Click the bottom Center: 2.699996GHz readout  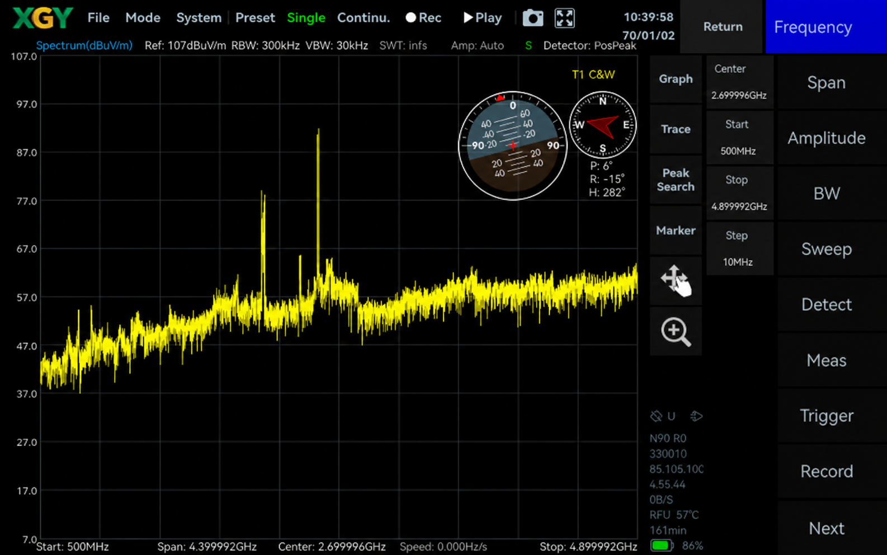click(x=332, y=547)
